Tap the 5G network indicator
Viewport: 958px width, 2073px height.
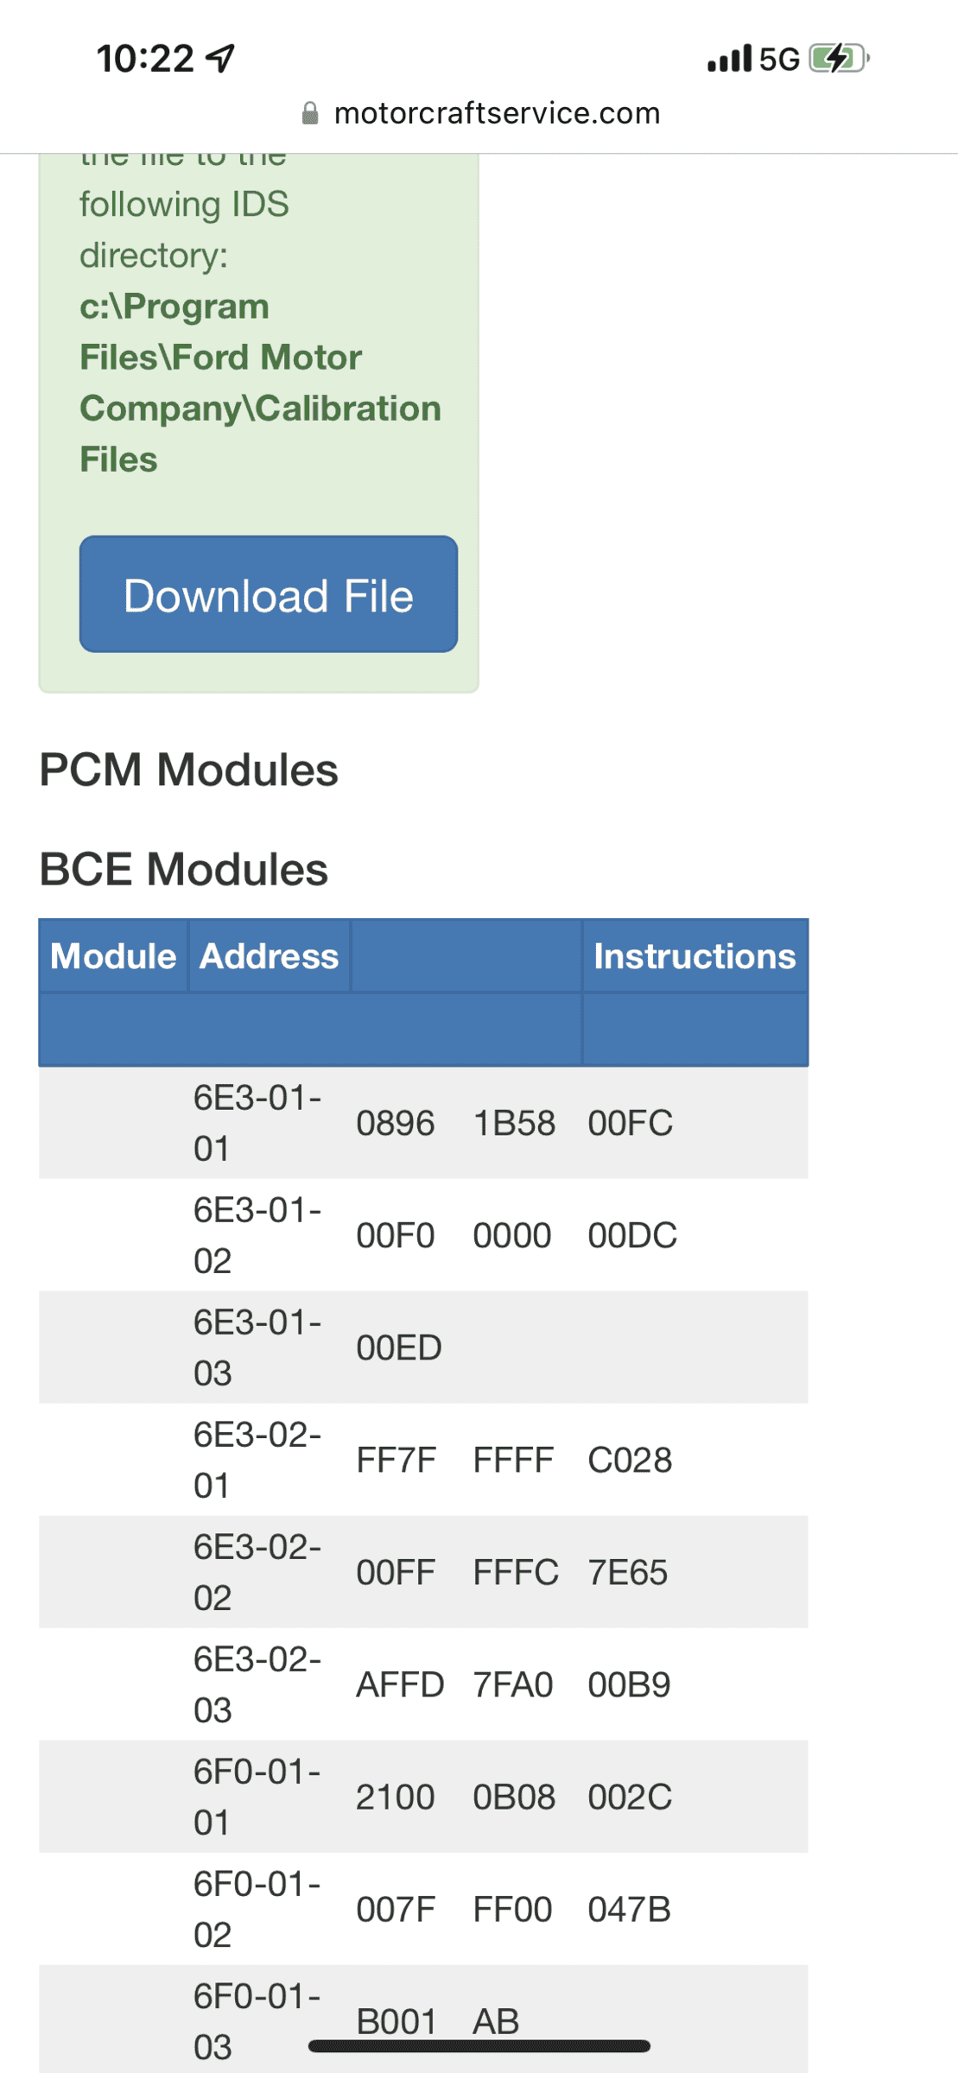779,59
